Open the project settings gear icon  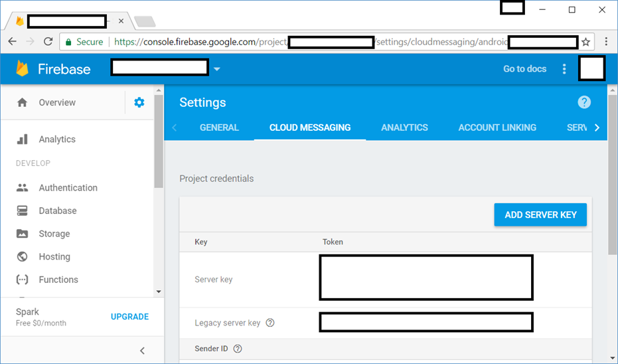point(139,102)
